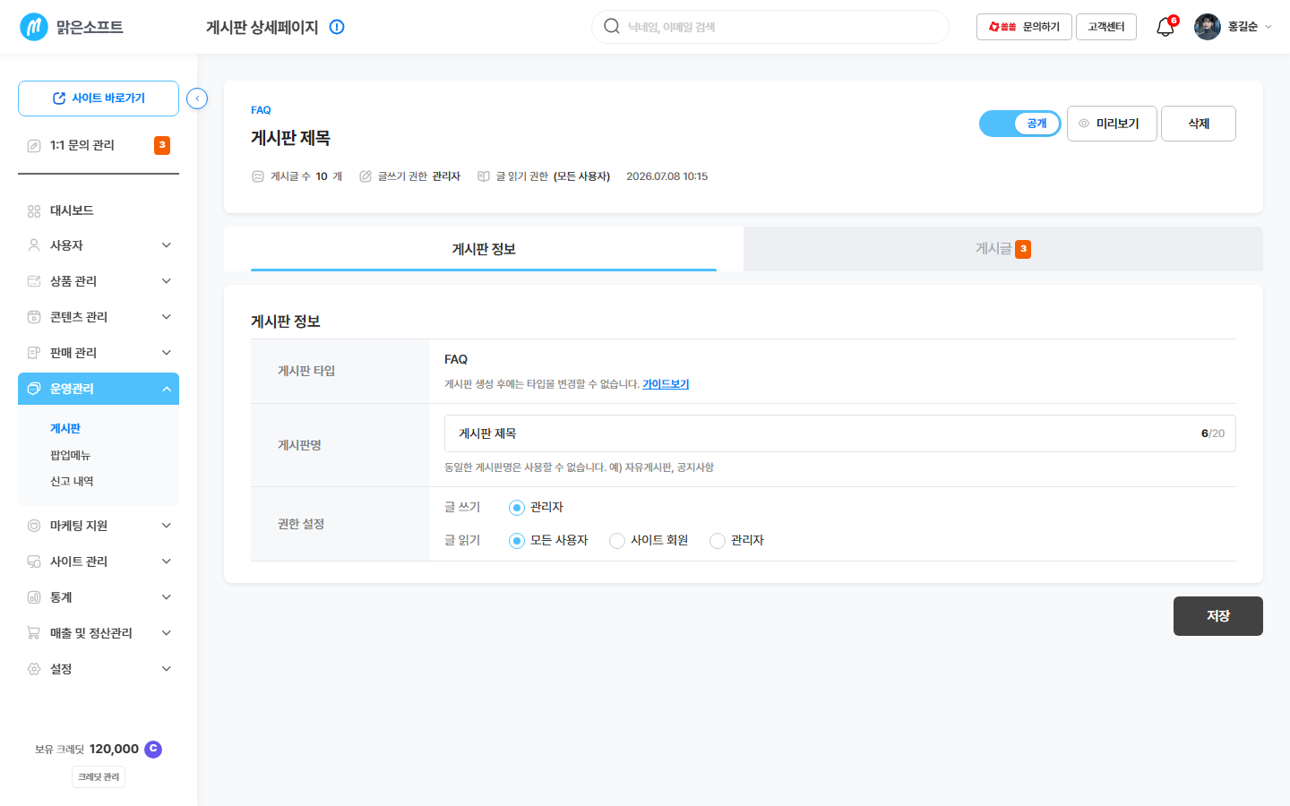The width and height of the screenshot is (1290, 806).
Task: Click the 매출 및 정산관리 cart icon
Action: [x=34, y=633]
